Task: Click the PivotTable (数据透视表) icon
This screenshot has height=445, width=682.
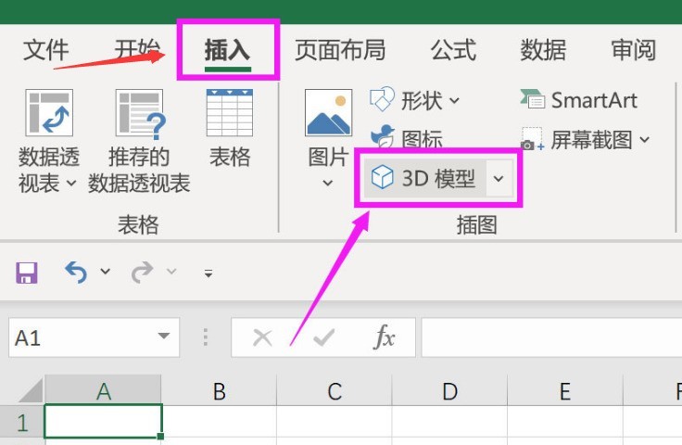Action: pyautogui.click(x=48, y=113)
